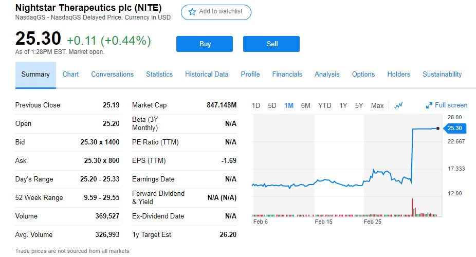Viewport: 476px width, 257px height.
Task: Set chart range to 1Y
Action: tap(343, 105)
